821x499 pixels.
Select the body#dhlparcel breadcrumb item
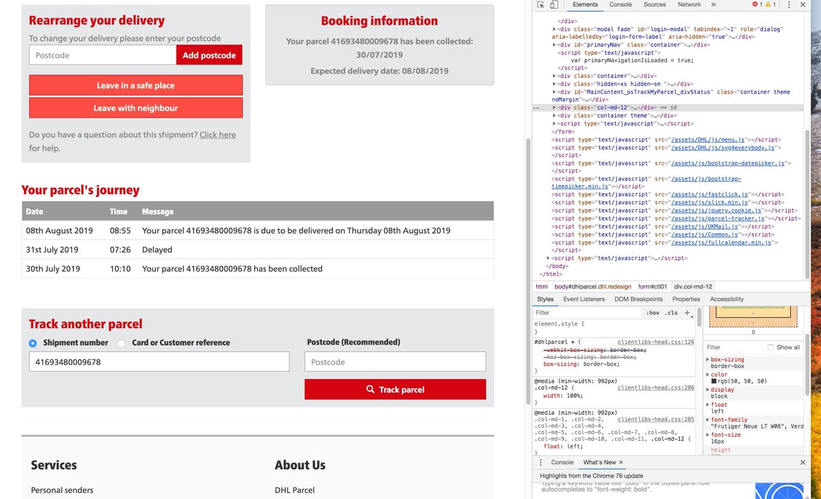coord(592,287)
